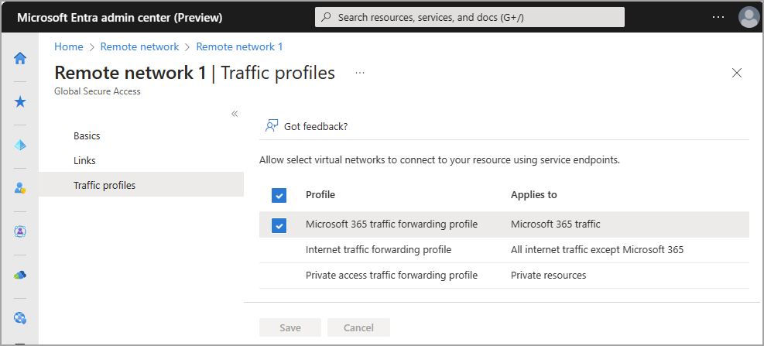This screenshot has width=764, height=346.
Task: Click the Cancel button
Action: point(358,327)
